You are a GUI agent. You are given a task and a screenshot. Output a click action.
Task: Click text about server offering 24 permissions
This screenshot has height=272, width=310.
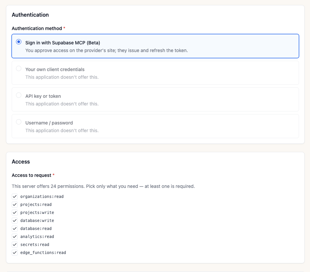[x=103, y=186]
